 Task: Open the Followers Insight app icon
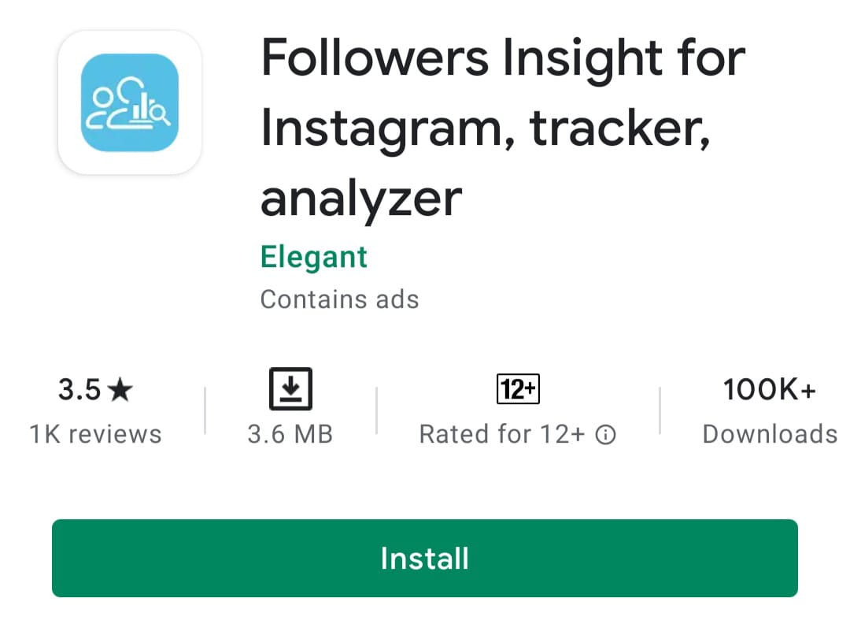coord(129,103)
